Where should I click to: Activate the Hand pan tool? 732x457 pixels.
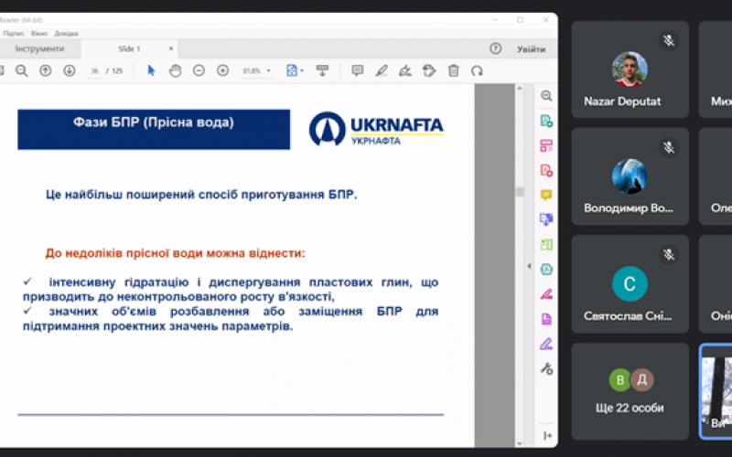tap(175, 71)
